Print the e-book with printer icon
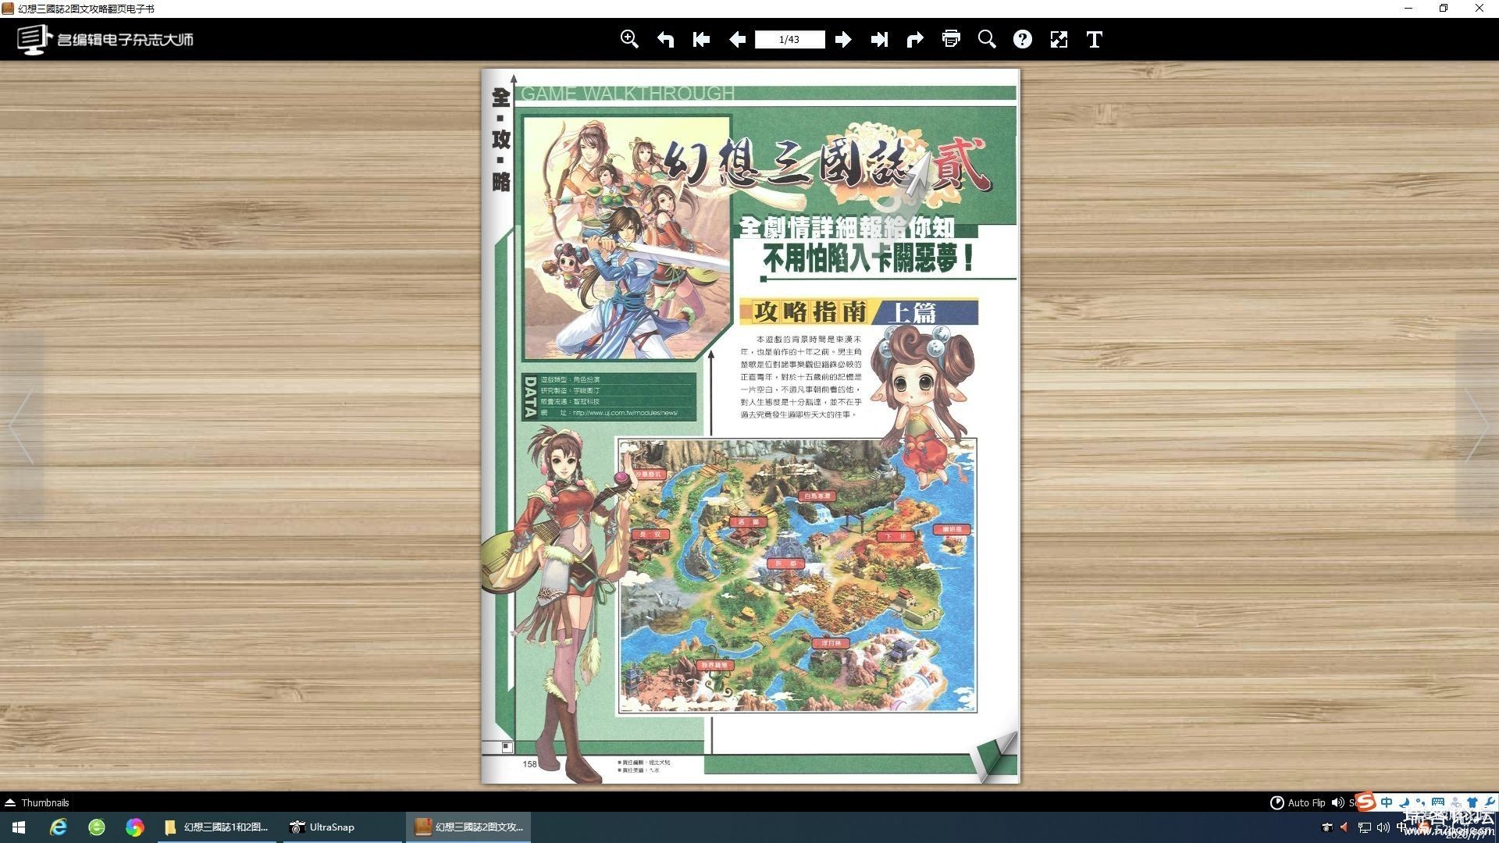The image size is (1499, 843). point(951,39)
